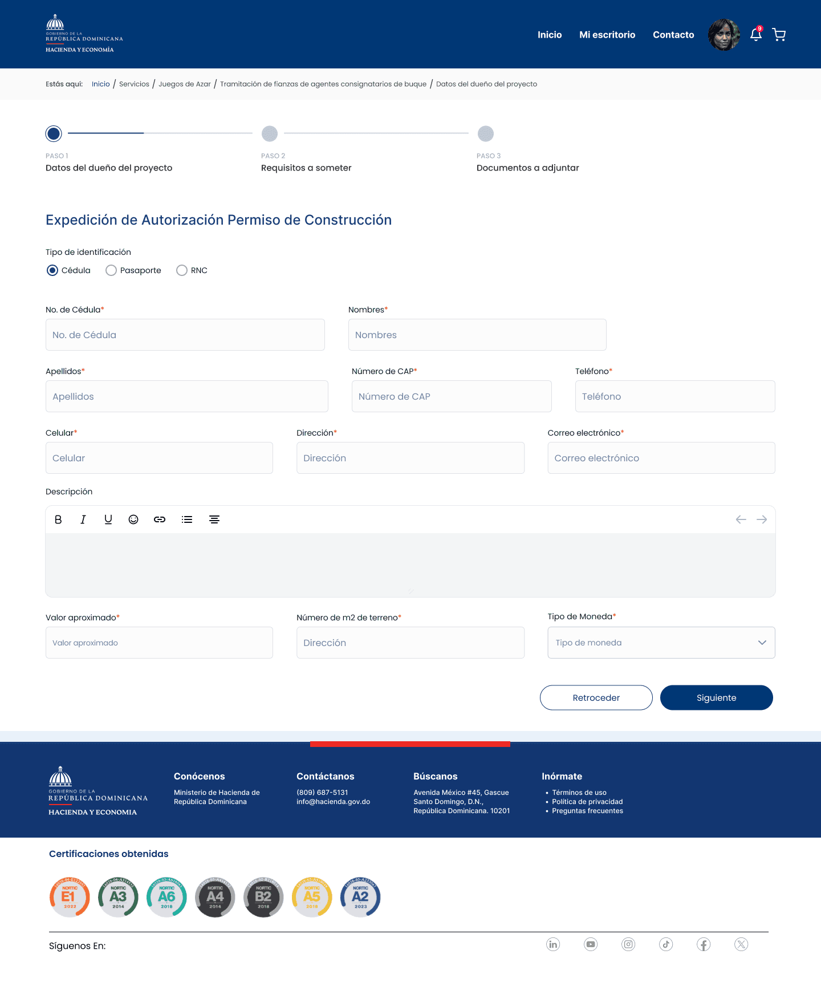Viewport: 821px width, 991px height.
Task: Click the user profile avatar
Action: tap(724, 35)
